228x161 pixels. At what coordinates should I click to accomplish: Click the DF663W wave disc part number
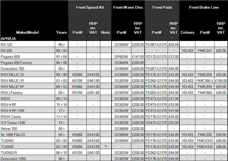121,57
